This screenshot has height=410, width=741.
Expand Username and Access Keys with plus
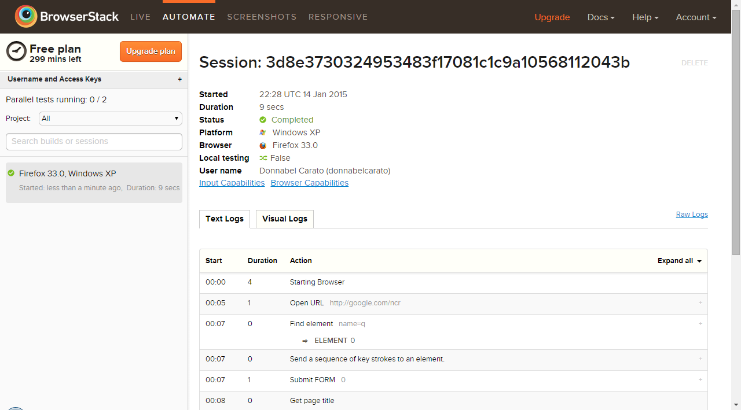click(x=179, y=79)
